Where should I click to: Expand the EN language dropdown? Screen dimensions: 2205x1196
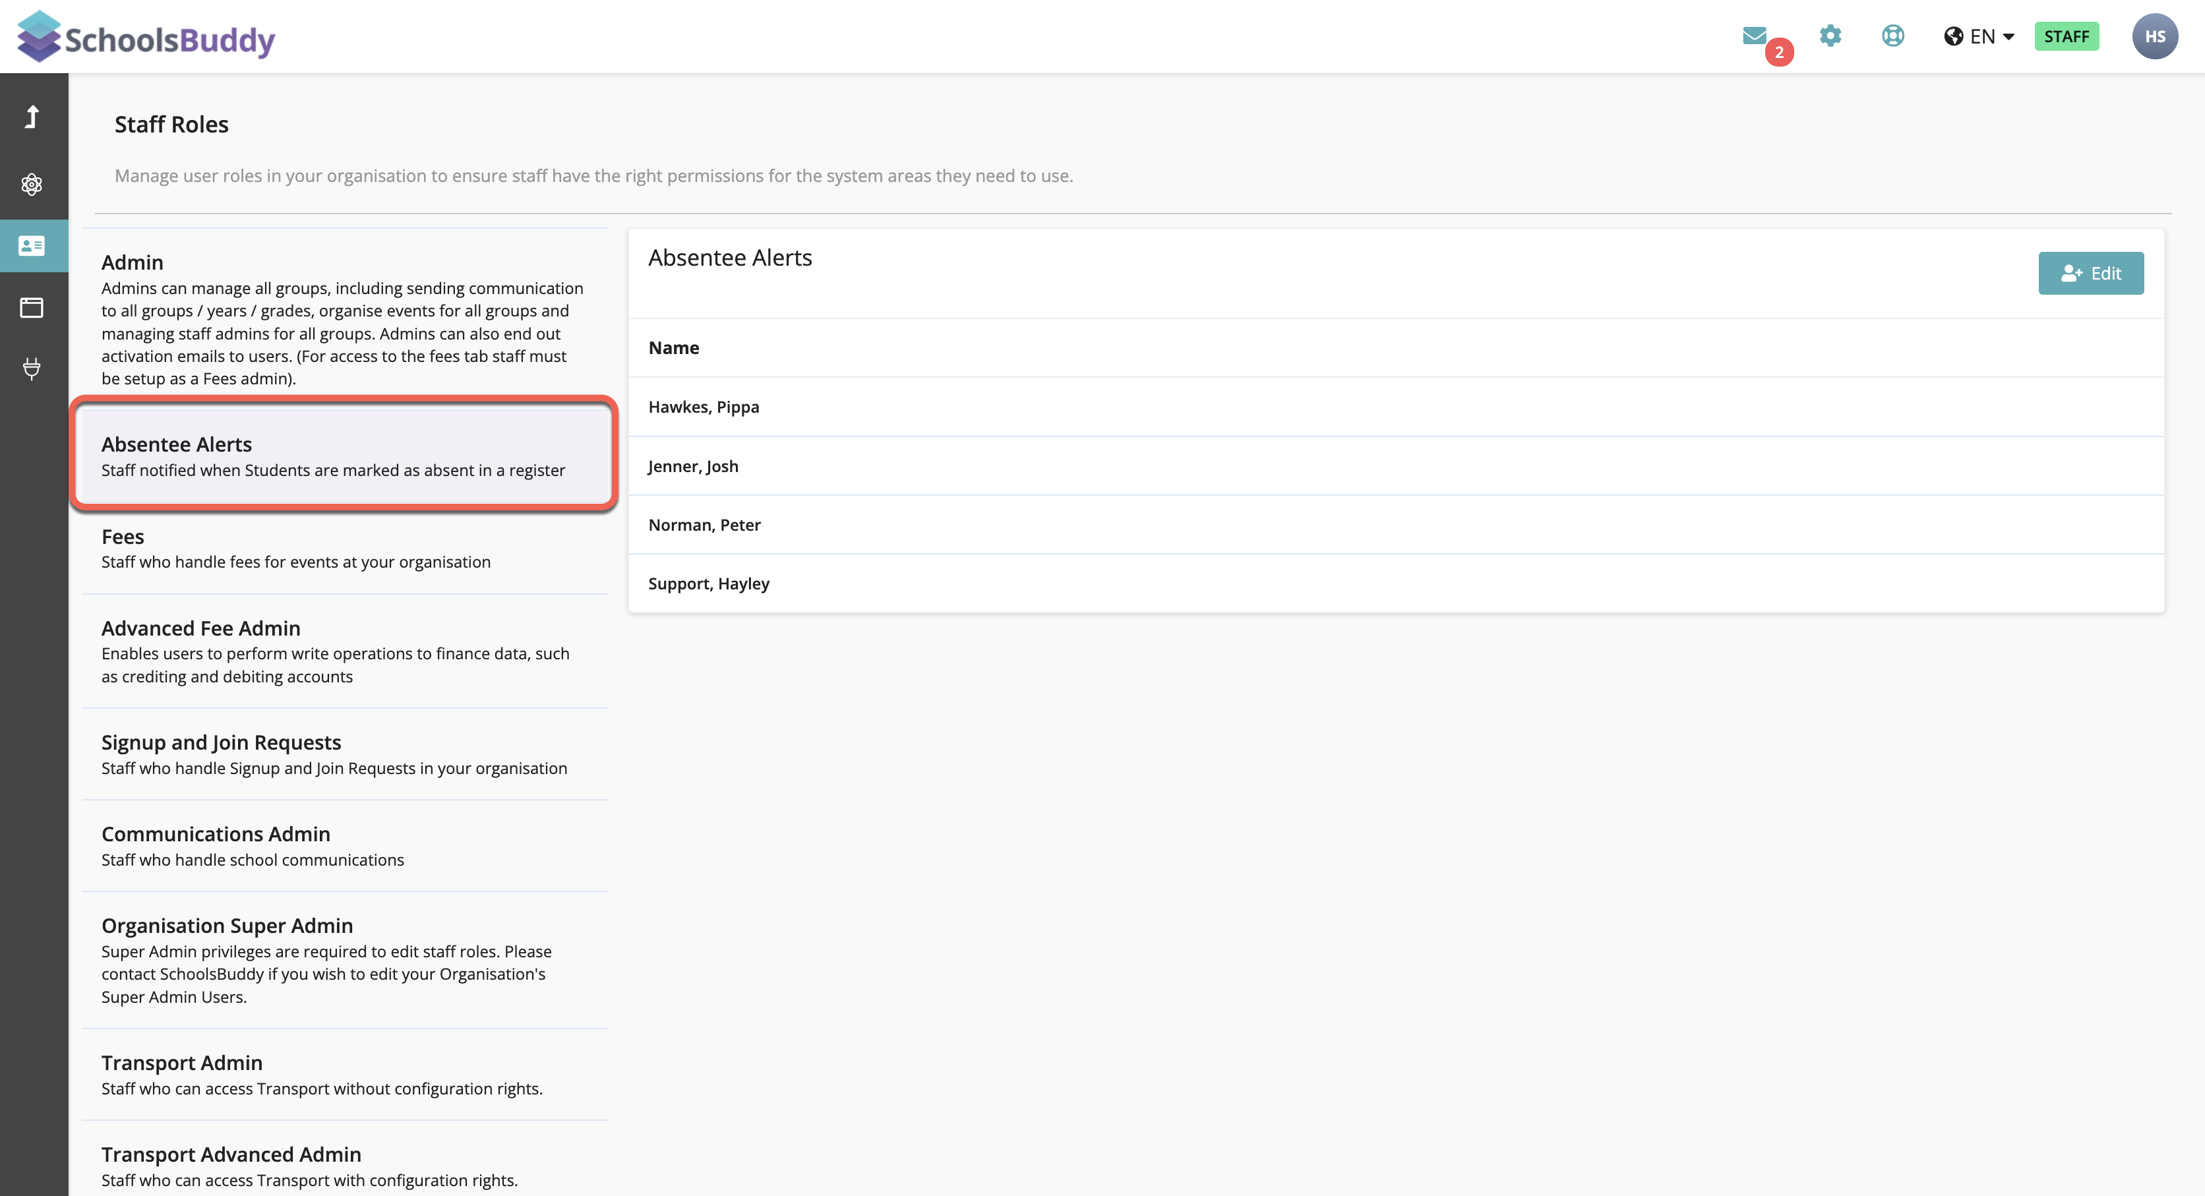(1979, 36)
